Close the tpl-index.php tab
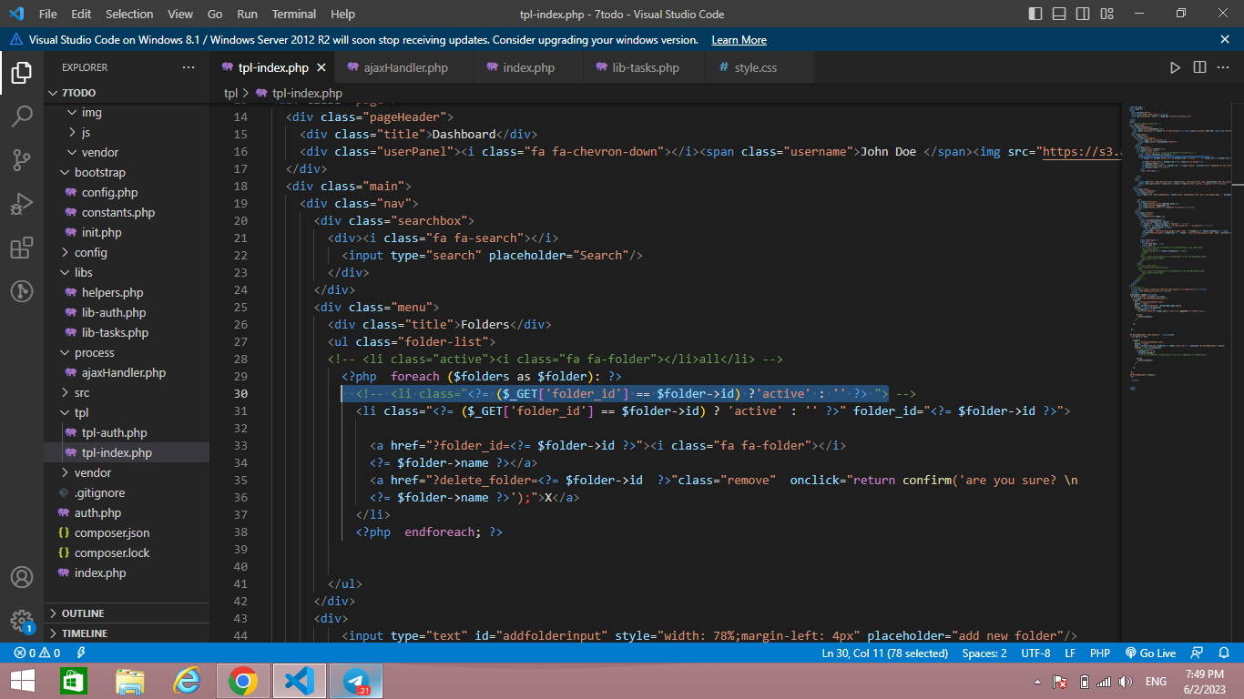Viewport: 1244px width, 699px height. point(321,67)
